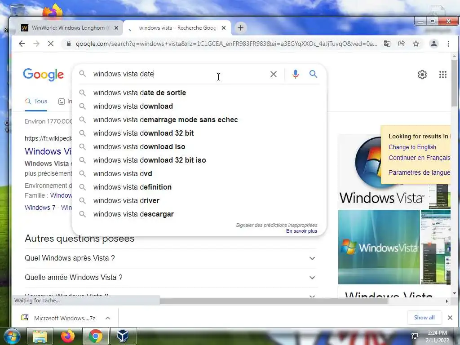
Task: Click the network tray icon
Action: [x=415, y=336]
